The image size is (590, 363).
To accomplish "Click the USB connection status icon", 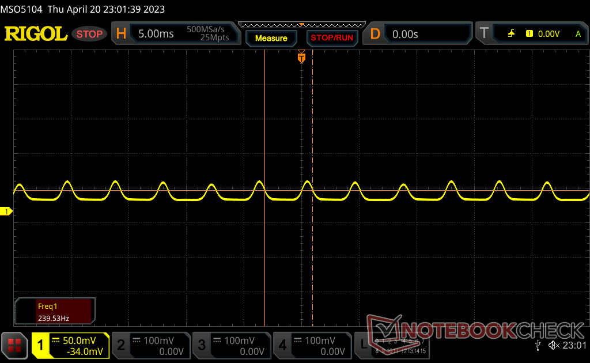I will pos(538,345).
